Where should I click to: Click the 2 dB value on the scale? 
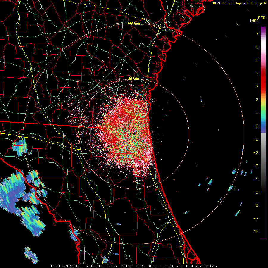[257, 100]
